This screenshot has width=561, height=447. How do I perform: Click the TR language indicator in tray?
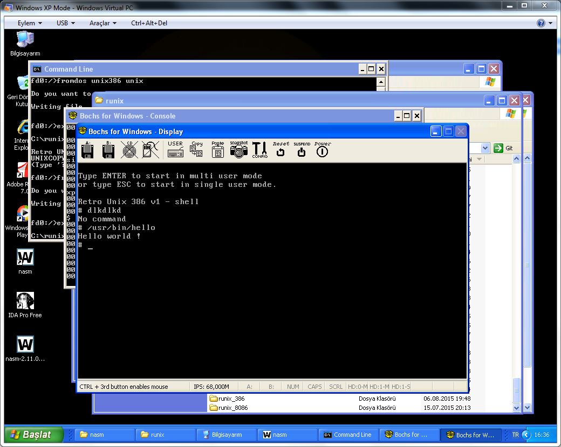(515, 435)
